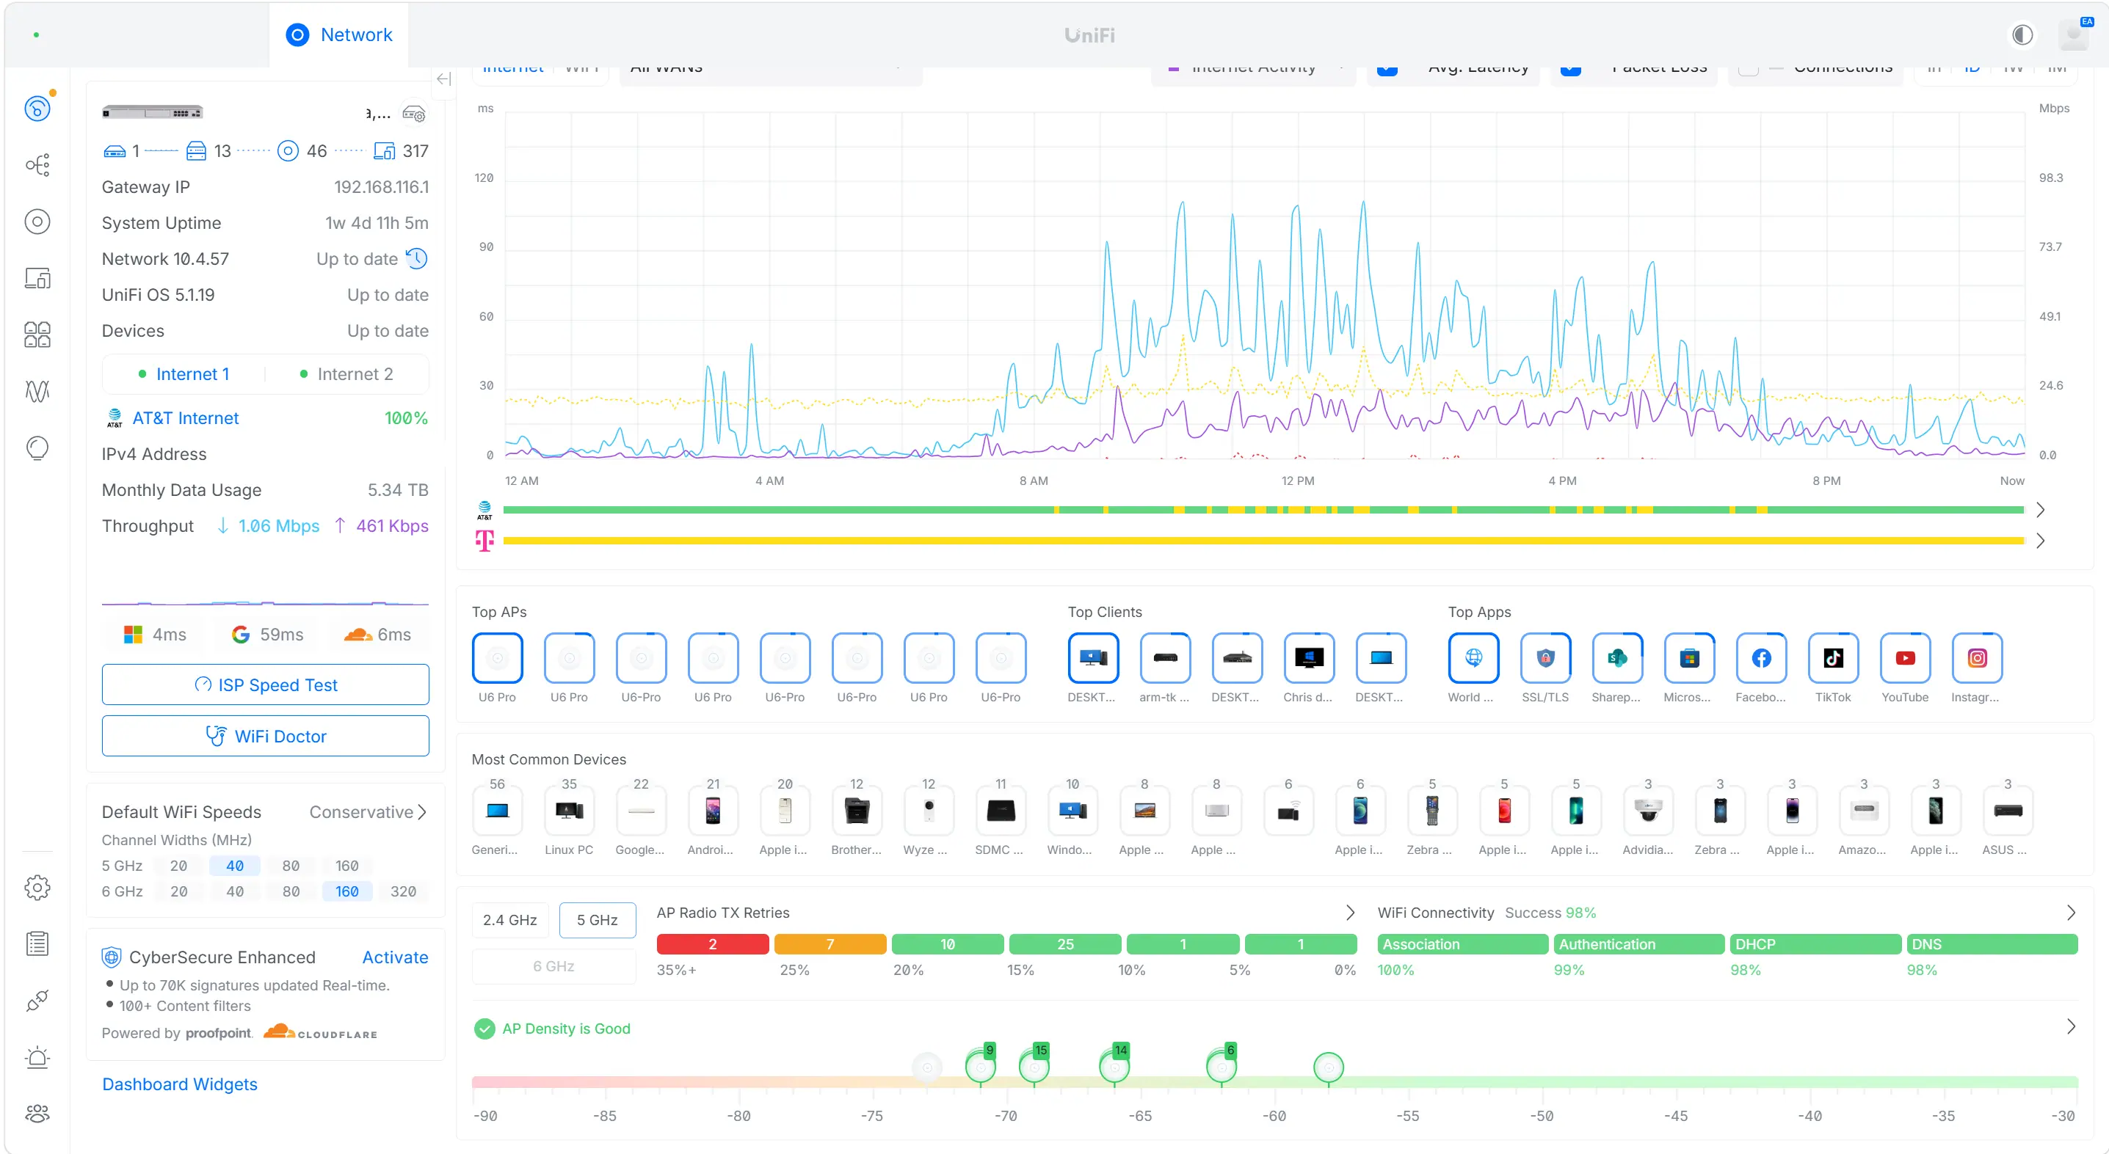Launch WiFi Doctor
Viewport: 2109px width, 1154px height.
265,736
